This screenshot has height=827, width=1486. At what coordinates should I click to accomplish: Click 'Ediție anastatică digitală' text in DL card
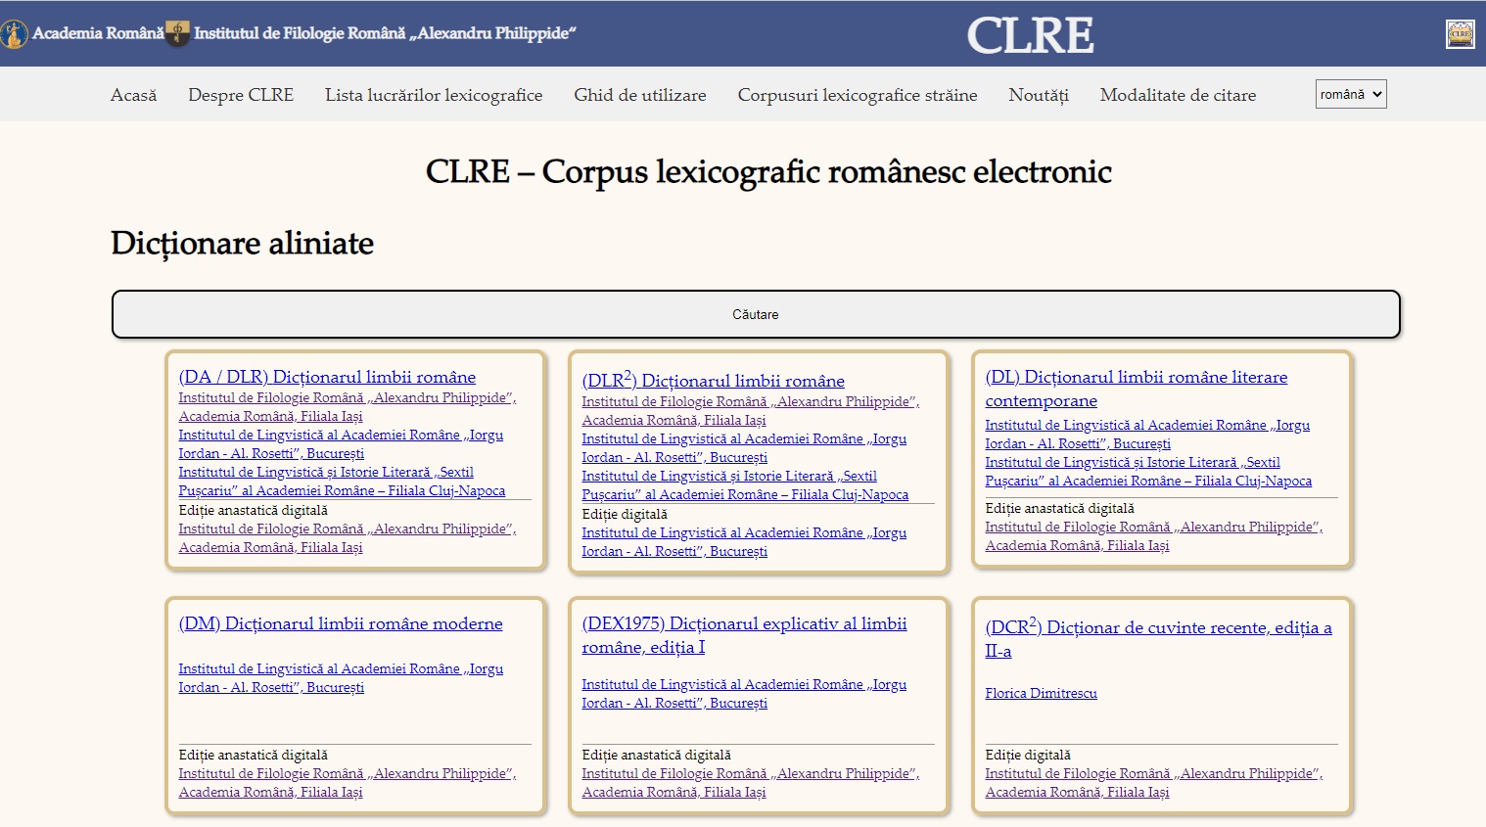click(1059, 508)
